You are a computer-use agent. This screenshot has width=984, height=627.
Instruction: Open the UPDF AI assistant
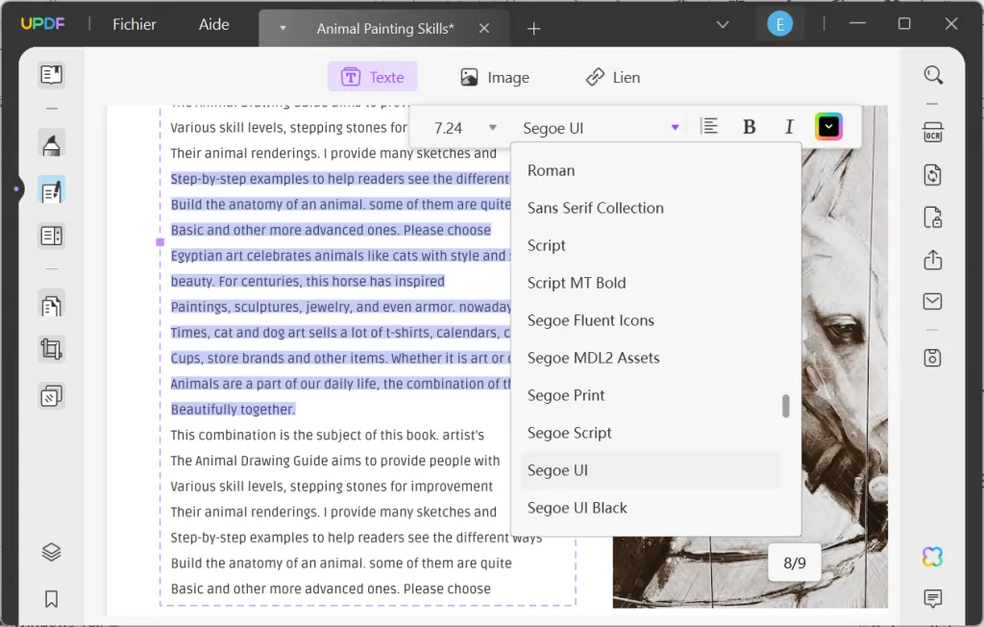(x=931, y=556)
